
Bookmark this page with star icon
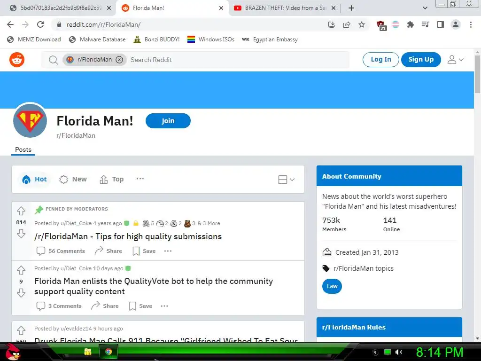[x=362, y=24]
